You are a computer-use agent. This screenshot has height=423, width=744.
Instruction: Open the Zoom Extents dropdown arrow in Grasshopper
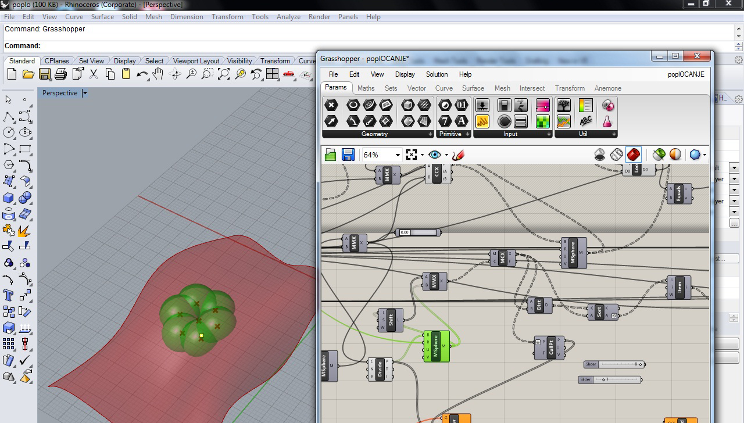pos(421,155)
